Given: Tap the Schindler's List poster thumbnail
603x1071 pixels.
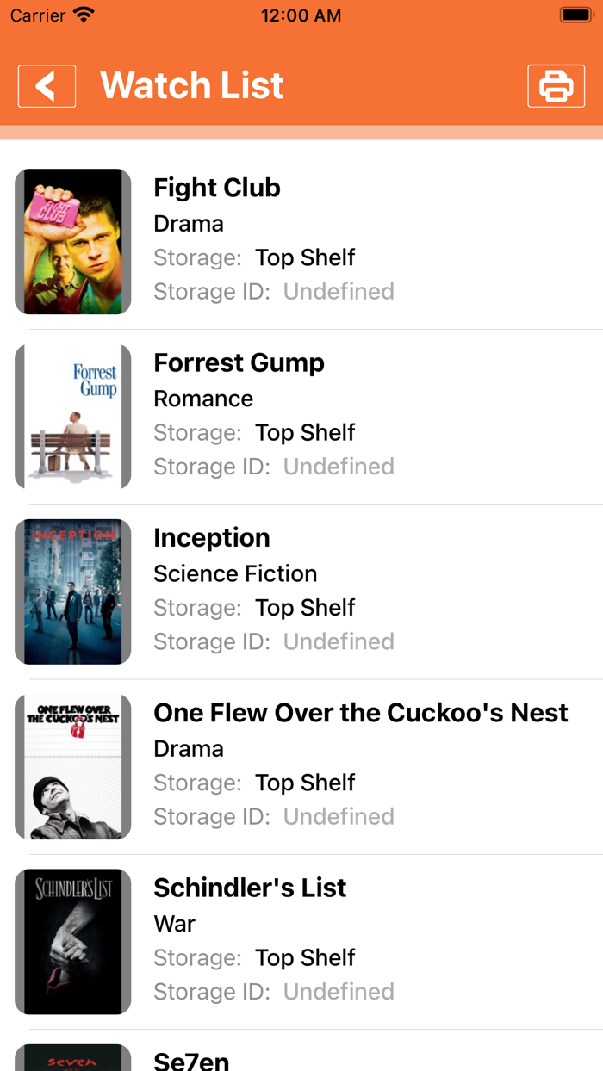Looking at the screenshot, I should click(72, 940).
